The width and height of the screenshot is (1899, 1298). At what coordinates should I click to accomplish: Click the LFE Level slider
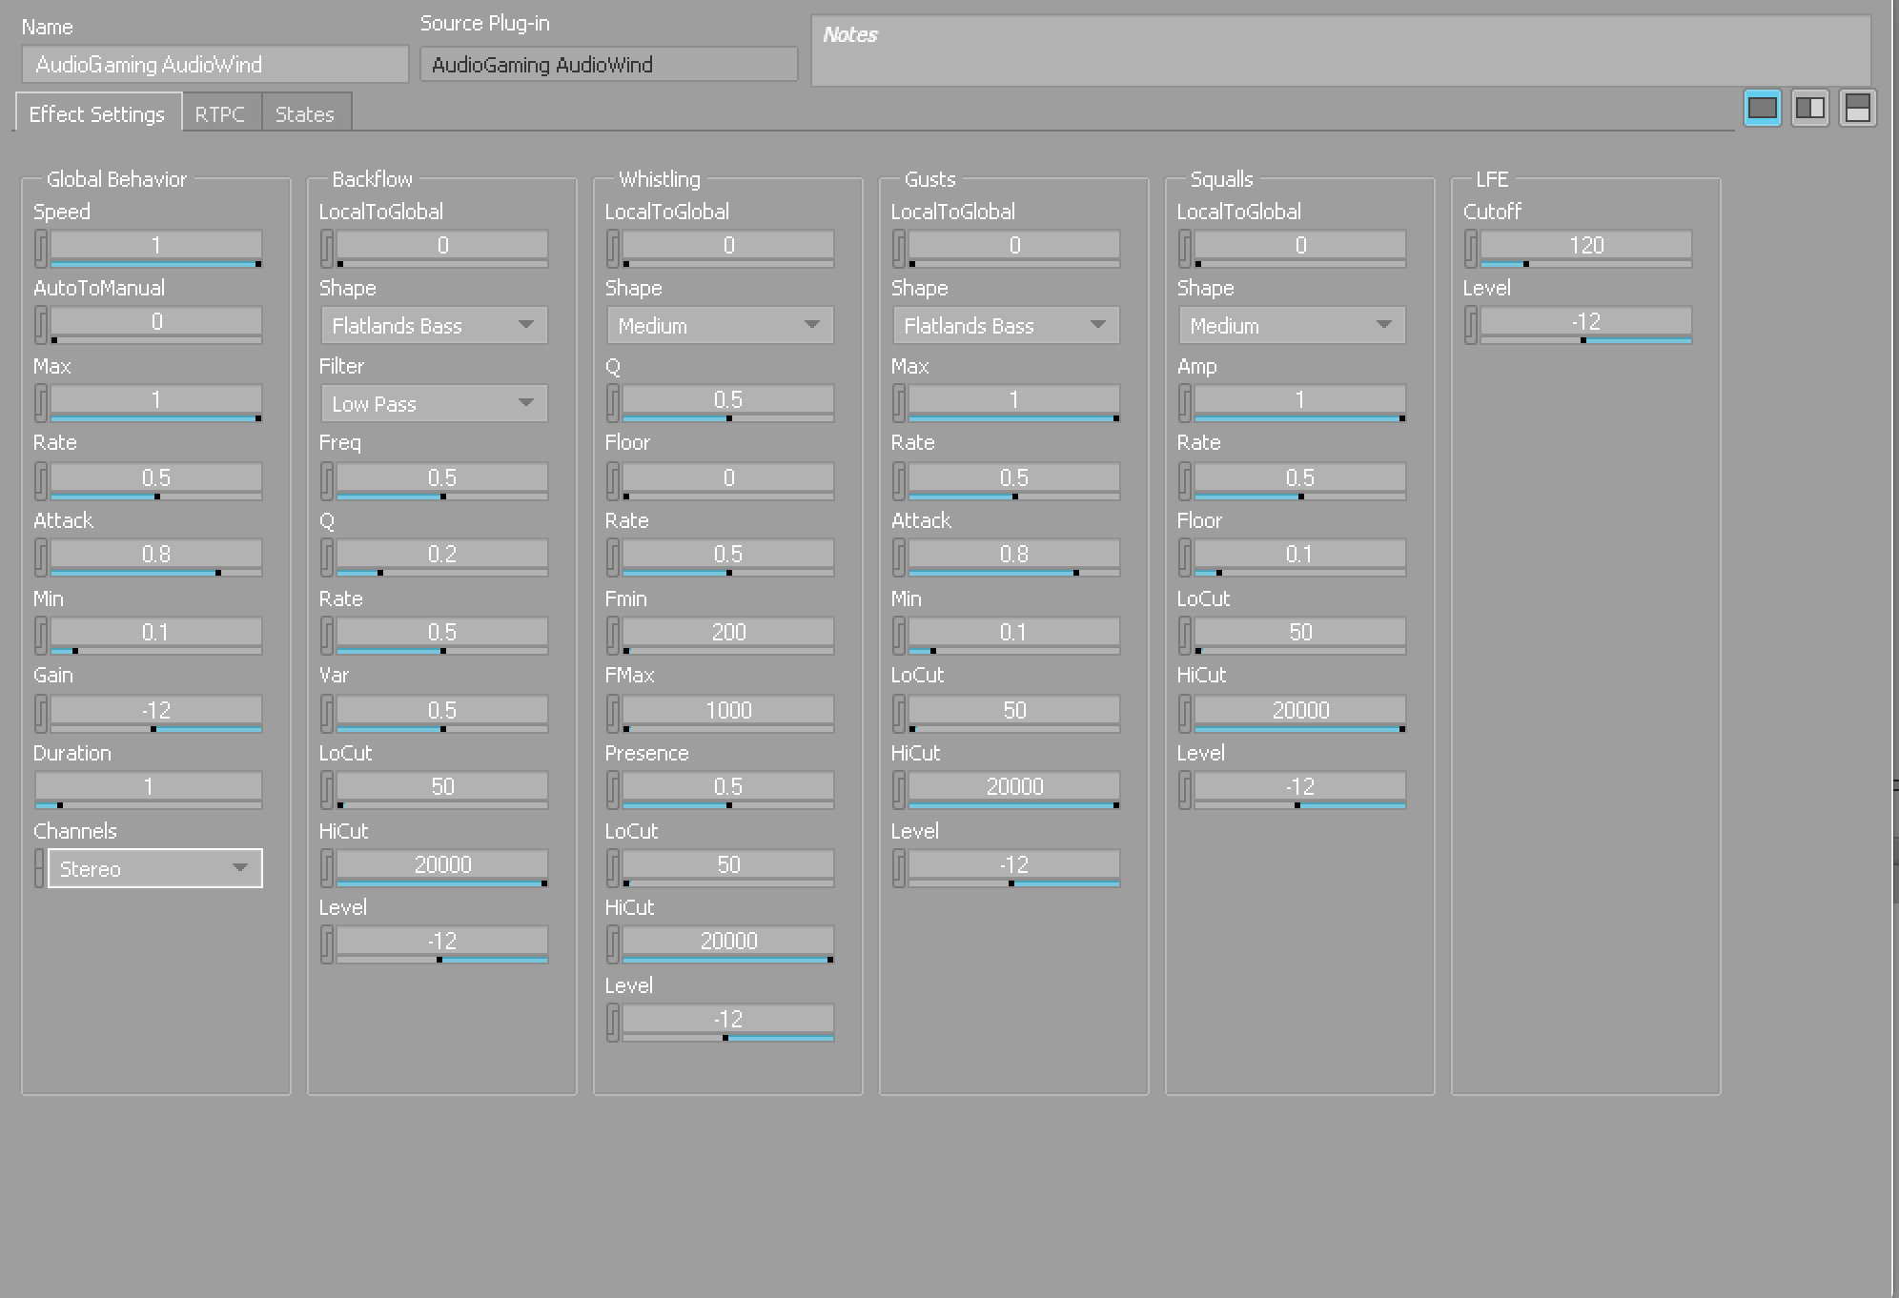(1586, 324)
